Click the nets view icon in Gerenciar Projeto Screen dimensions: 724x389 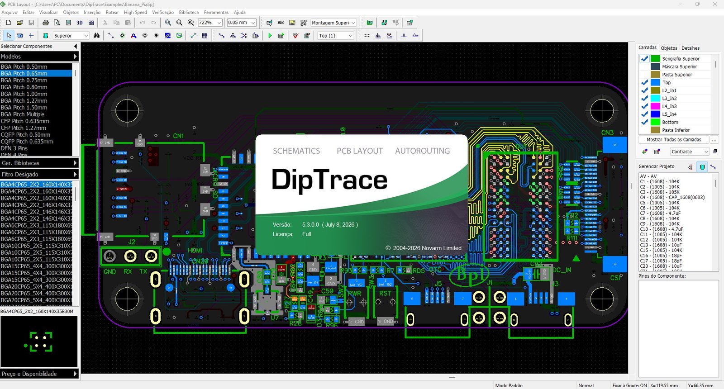pos(714,167)
